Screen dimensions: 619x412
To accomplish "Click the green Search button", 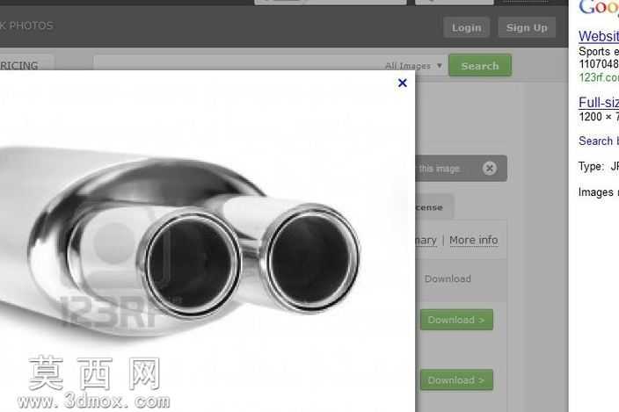I will point(480,66).
